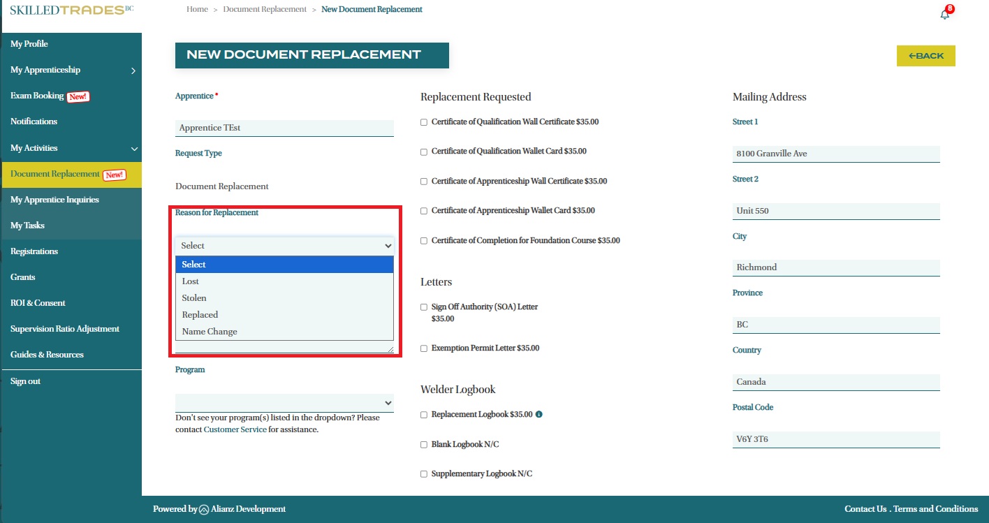Open Exam Booking in the sidebar
Screen dimensions: 989x523
coord(37,96)
